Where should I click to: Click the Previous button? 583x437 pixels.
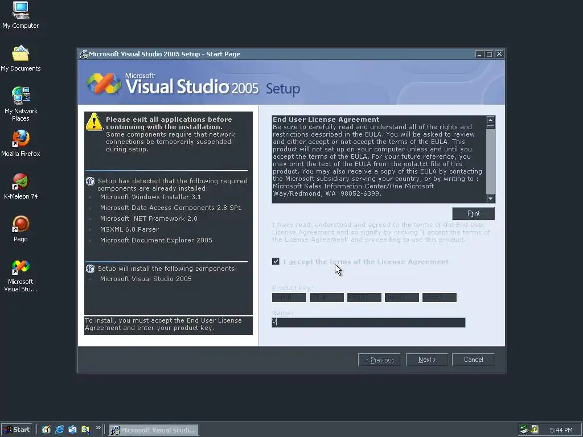(379, 360)
